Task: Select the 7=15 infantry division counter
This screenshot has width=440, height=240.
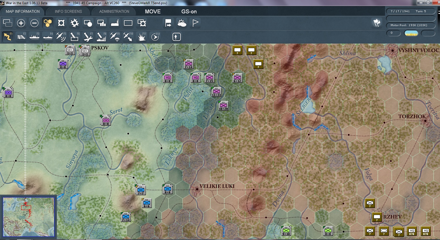Action: (209, 78)
